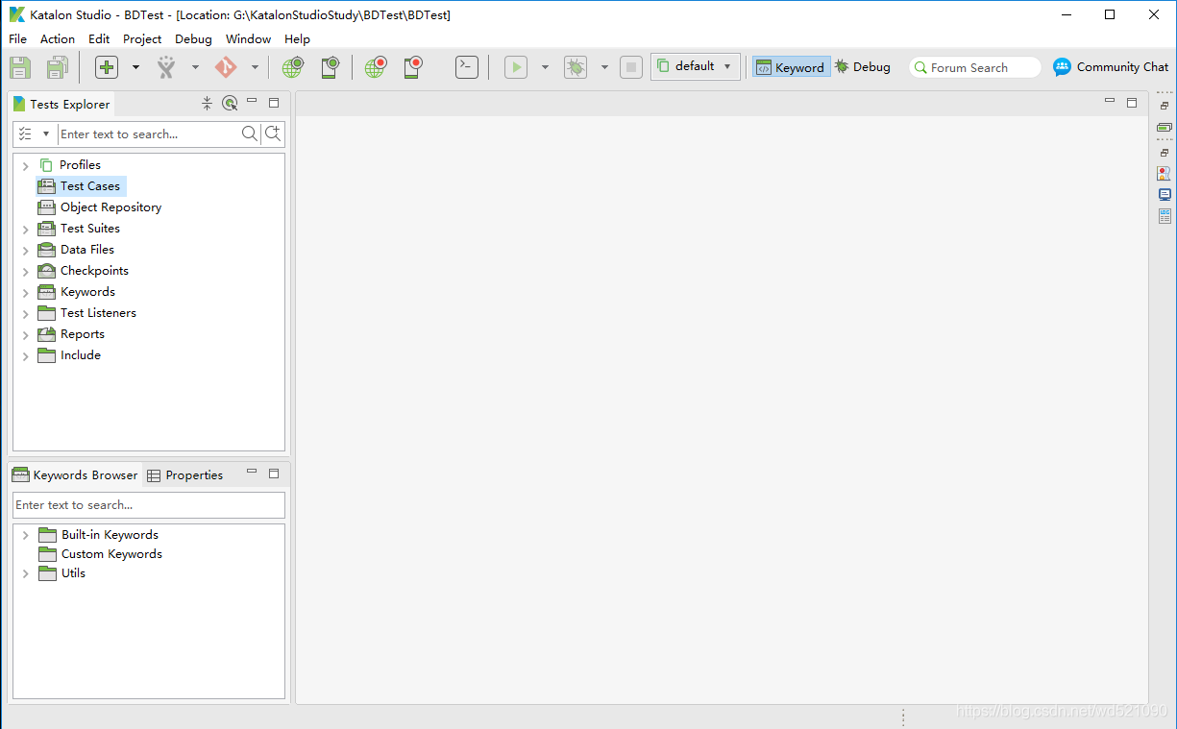Open the Run options dropdown arrow
This screenshot has width=1177, height=729.
(x=545, y=67)
